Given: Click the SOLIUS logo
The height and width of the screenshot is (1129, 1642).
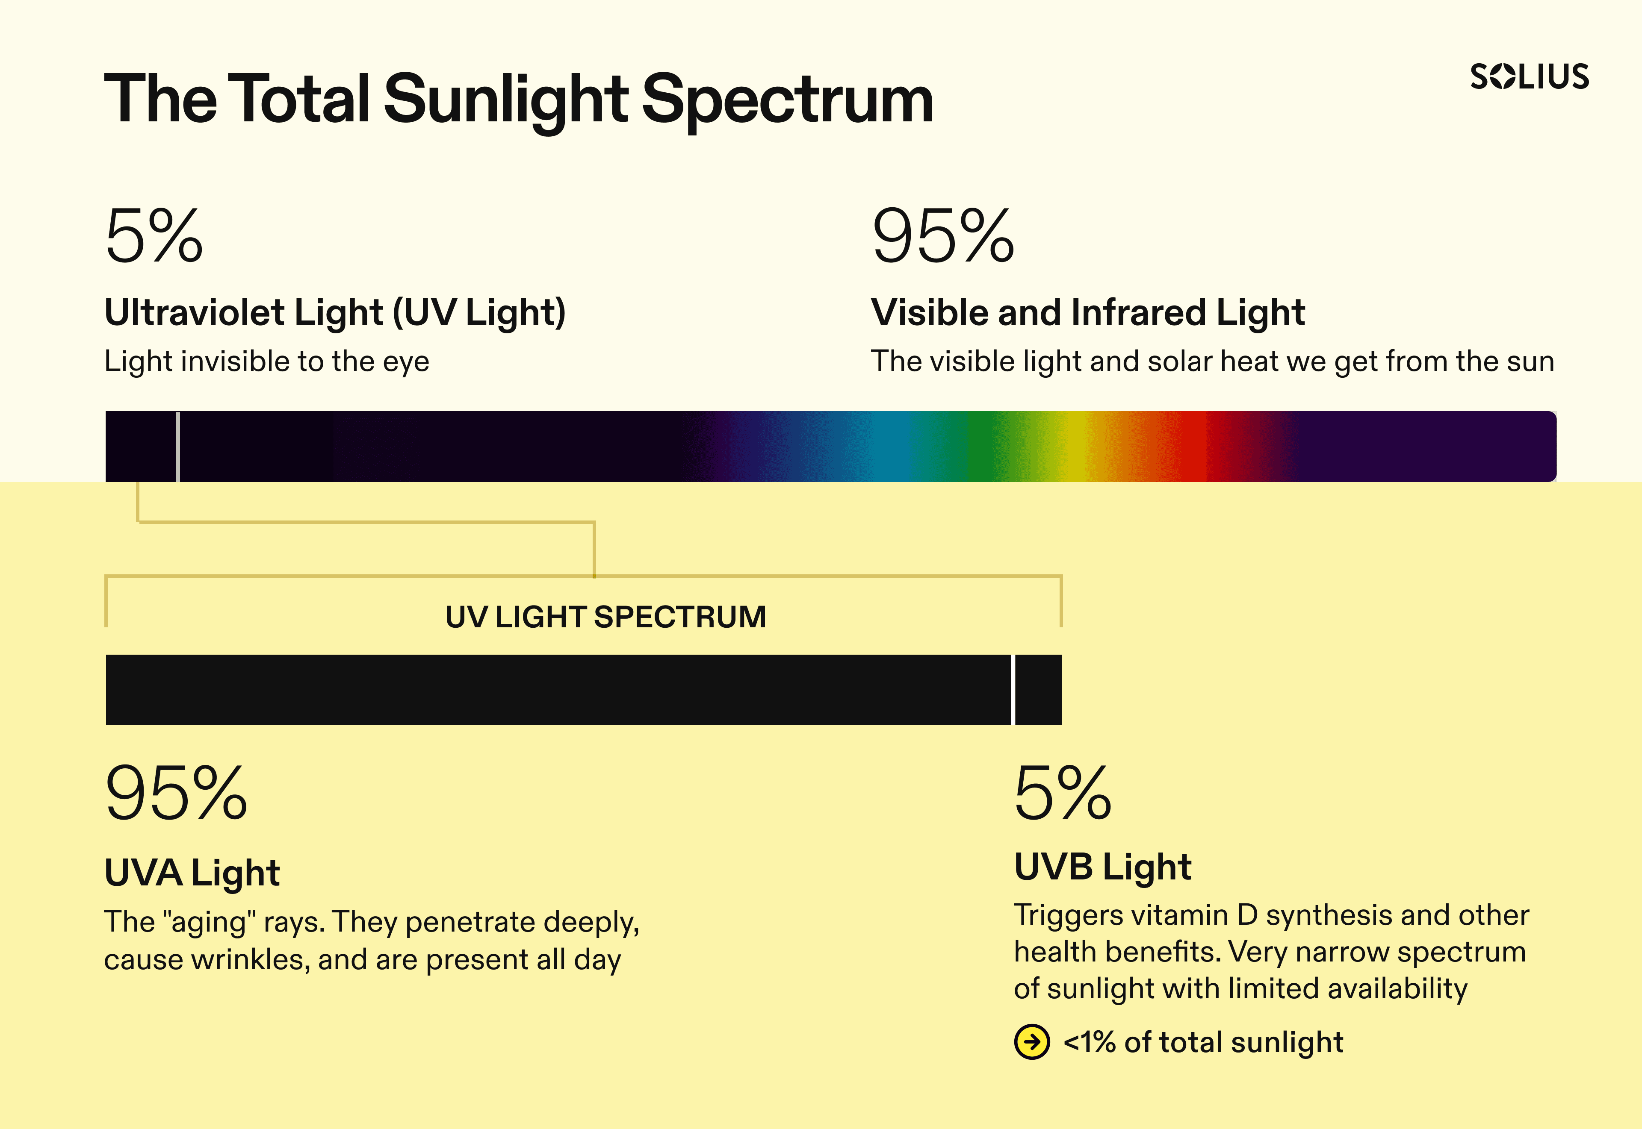Looking at the screenshot, I should pos(1530,76).
